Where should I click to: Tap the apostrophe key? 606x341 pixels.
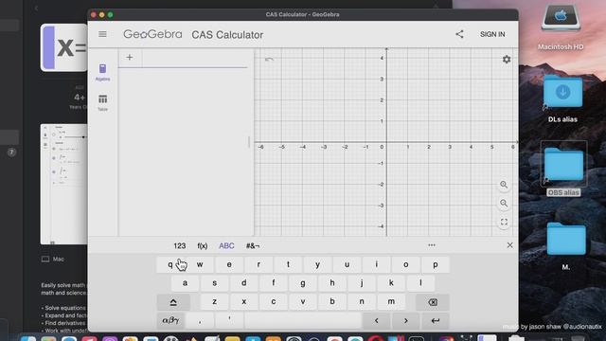(x=229, y=320)
